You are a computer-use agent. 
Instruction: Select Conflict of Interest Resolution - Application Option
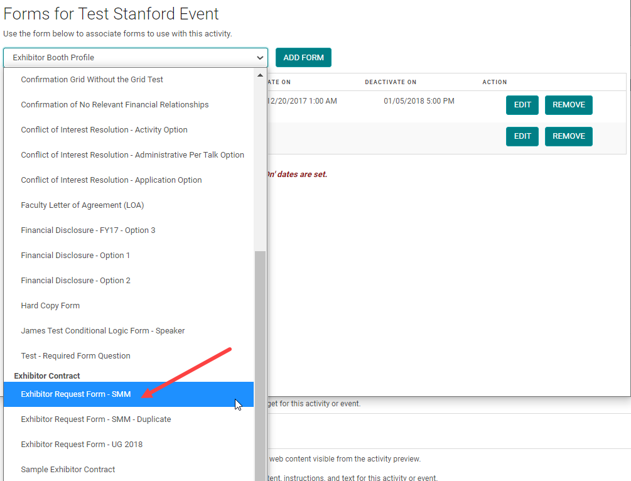111,180
